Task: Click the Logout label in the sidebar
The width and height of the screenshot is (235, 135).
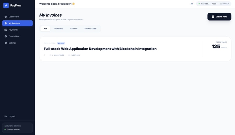Action: (x=12, y=116)
